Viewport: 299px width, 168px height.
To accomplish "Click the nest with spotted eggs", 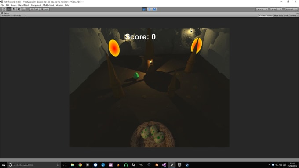I will click(153, 135).
